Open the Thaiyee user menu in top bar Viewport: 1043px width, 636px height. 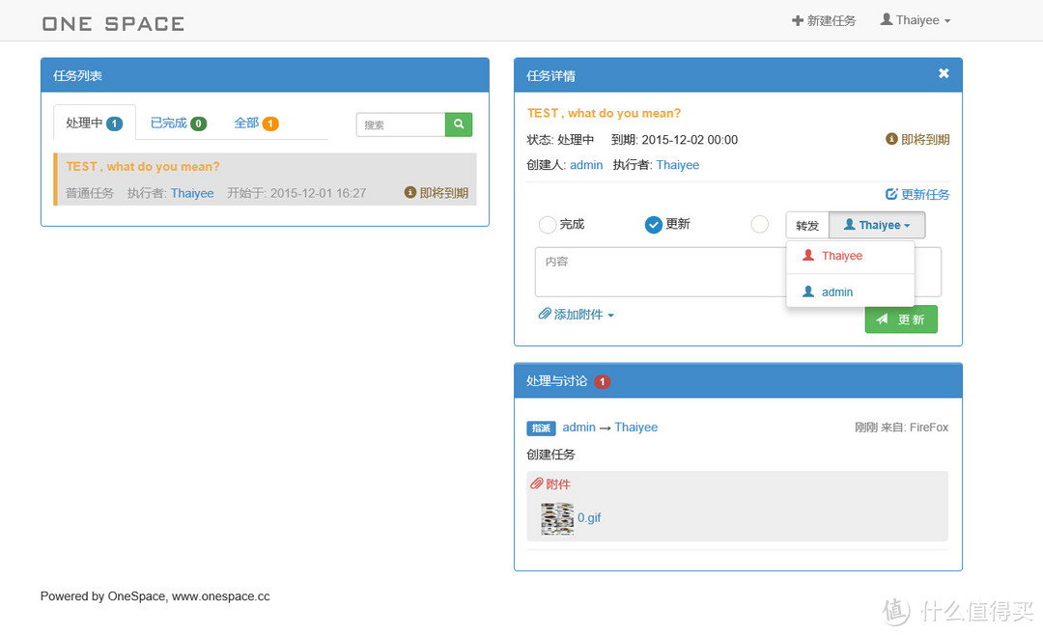pyautogui.click(x=916, y=20)
